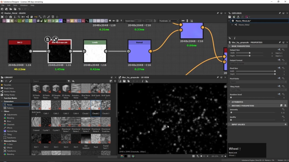Expand Function Nodes in library

click(2, 98)
